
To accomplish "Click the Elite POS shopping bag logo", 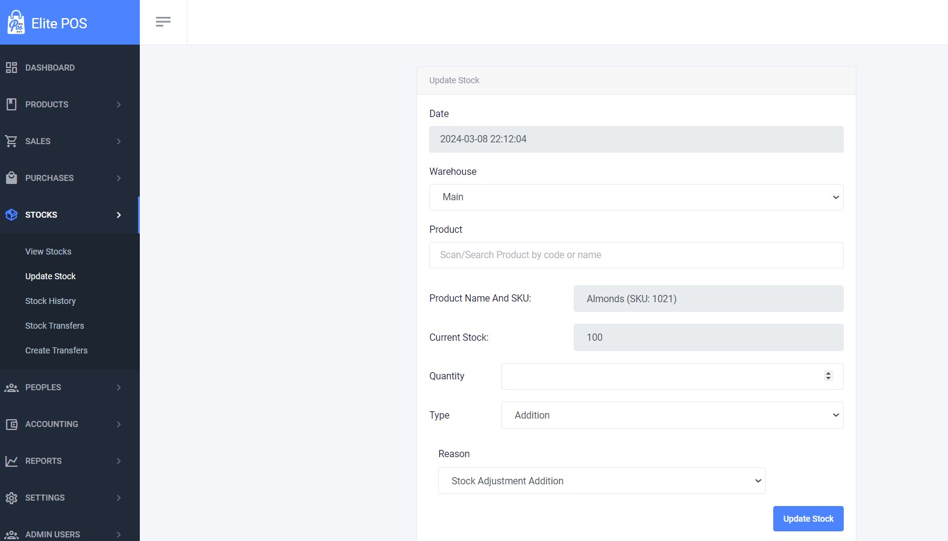I will (x=16, y=22).
